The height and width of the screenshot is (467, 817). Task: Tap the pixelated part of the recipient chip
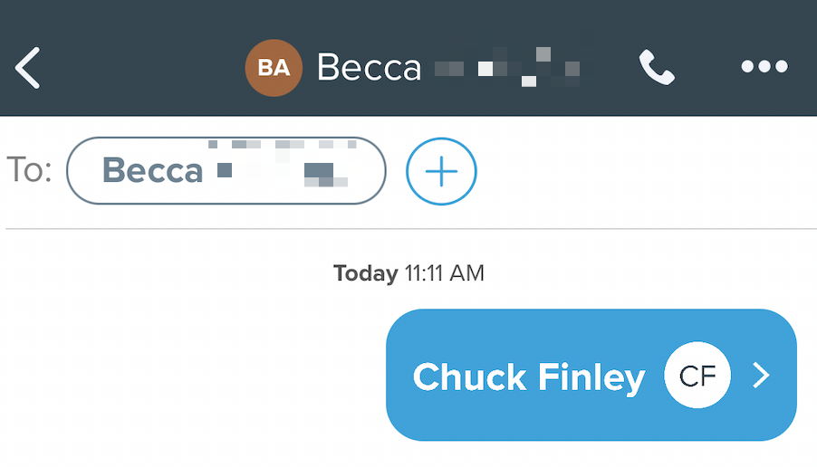(x=283, y=164)
